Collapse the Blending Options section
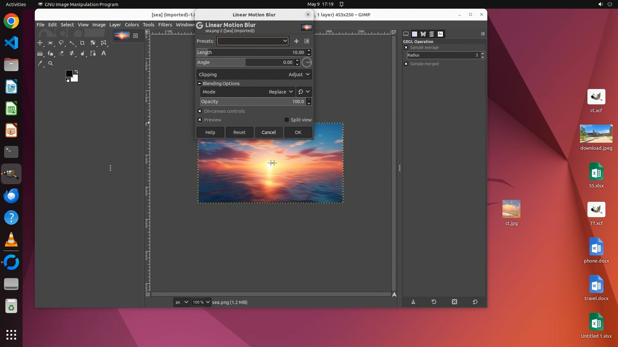 click(199, 84)
